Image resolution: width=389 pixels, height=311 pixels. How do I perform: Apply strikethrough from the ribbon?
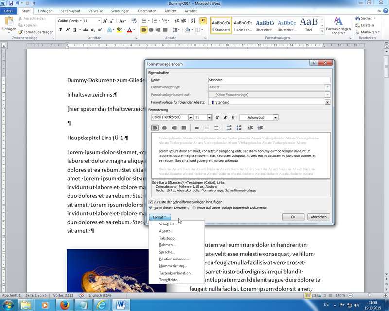click(x=86, y=30)
